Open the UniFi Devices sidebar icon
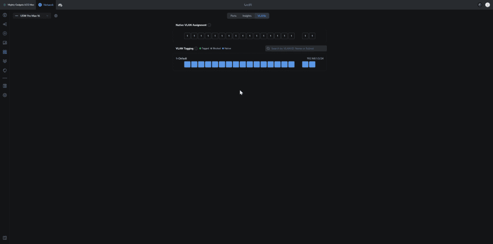Image resolution: width=493 pixels, height=244 pixels. [x=5, y=33]
